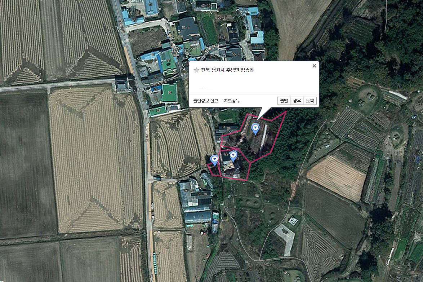The width and height of the screenshot is (423, 282).
Task: Select the blue map pin under the popup tail
Action: pos(255,129)
